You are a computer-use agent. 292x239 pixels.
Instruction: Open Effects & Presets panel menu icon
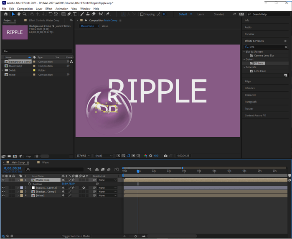[285, 41]
